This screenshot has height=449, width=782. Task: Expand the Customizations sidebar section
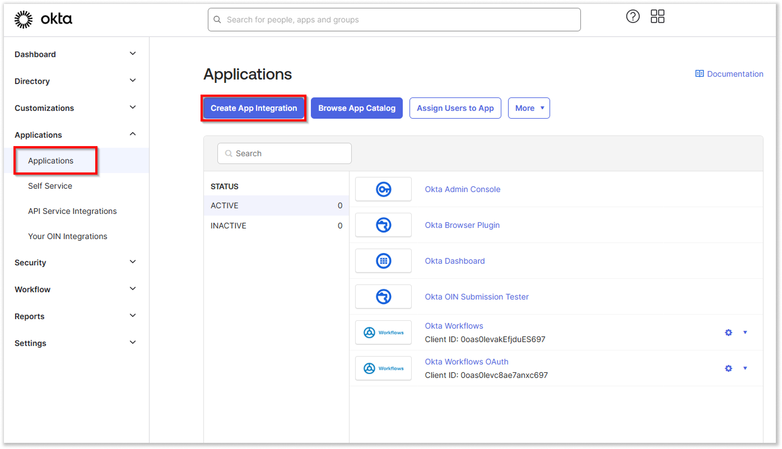pyautogui.click(x=133, y=107)
